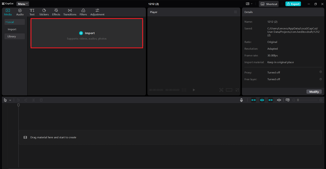The height and width of the screenshot is (169, 326).
Task: Open the Shortcut panel
Action: click(x=269, y=4)
